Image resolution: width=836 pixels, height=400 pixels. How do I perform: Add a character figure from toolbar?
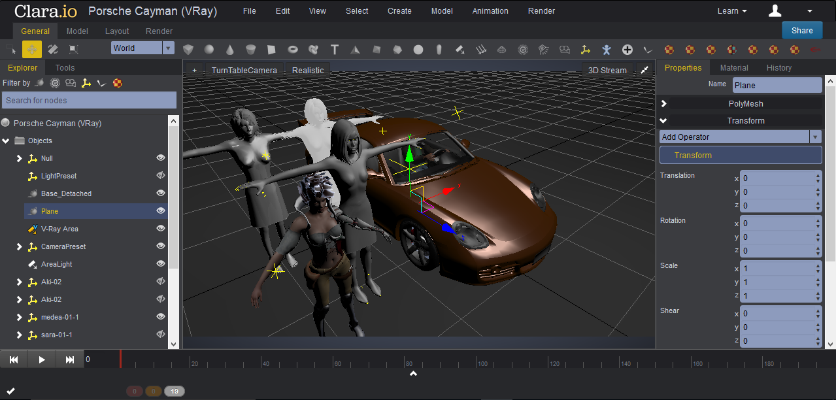click(607, 49)
